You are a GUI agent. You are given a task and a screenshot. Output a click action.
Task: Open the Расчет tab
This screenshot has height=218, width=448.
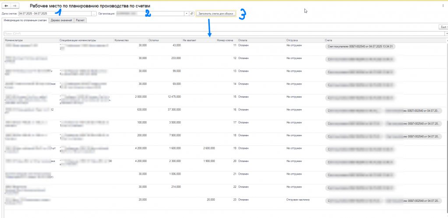[x=80, y=20]
